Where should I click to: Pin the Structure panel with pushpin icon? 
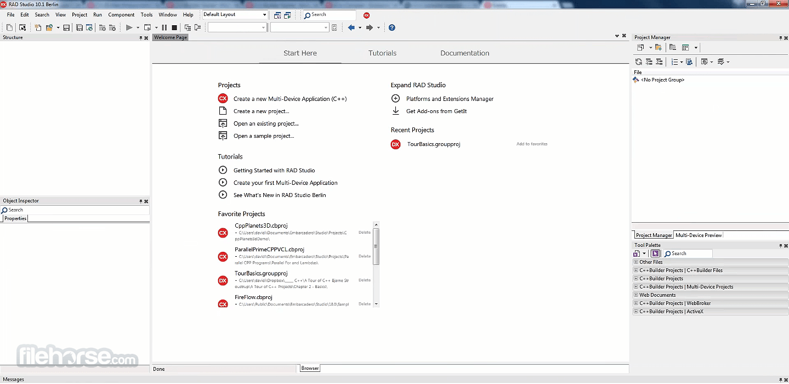pyautogui.click(x=141, y=38)
